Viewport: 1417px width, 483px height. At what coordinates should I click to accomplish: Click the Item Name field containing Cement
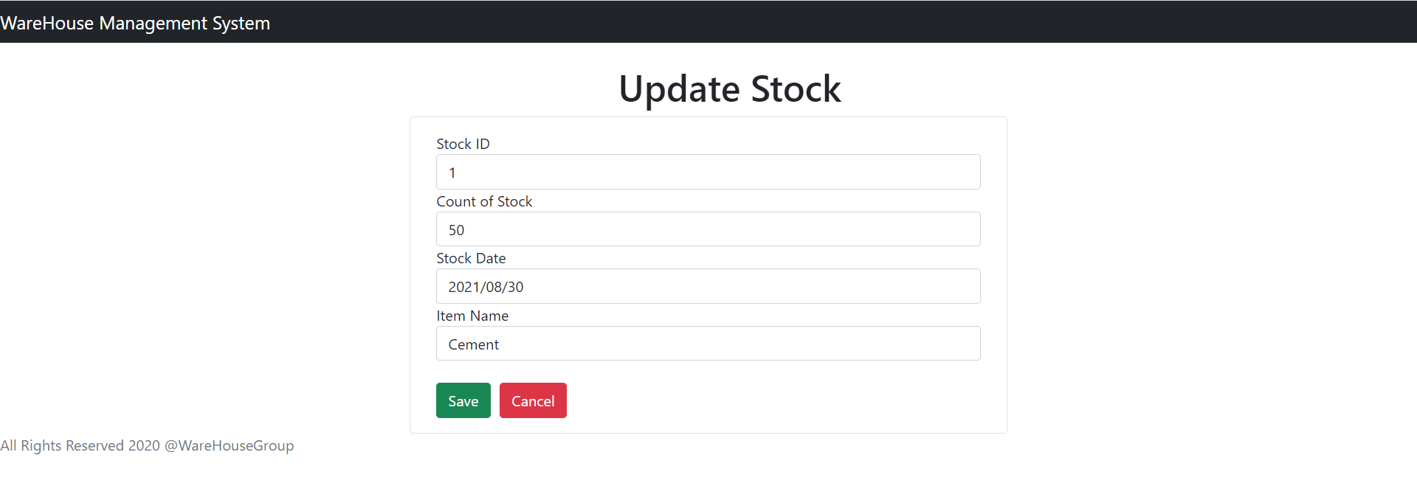click(708, 343)
